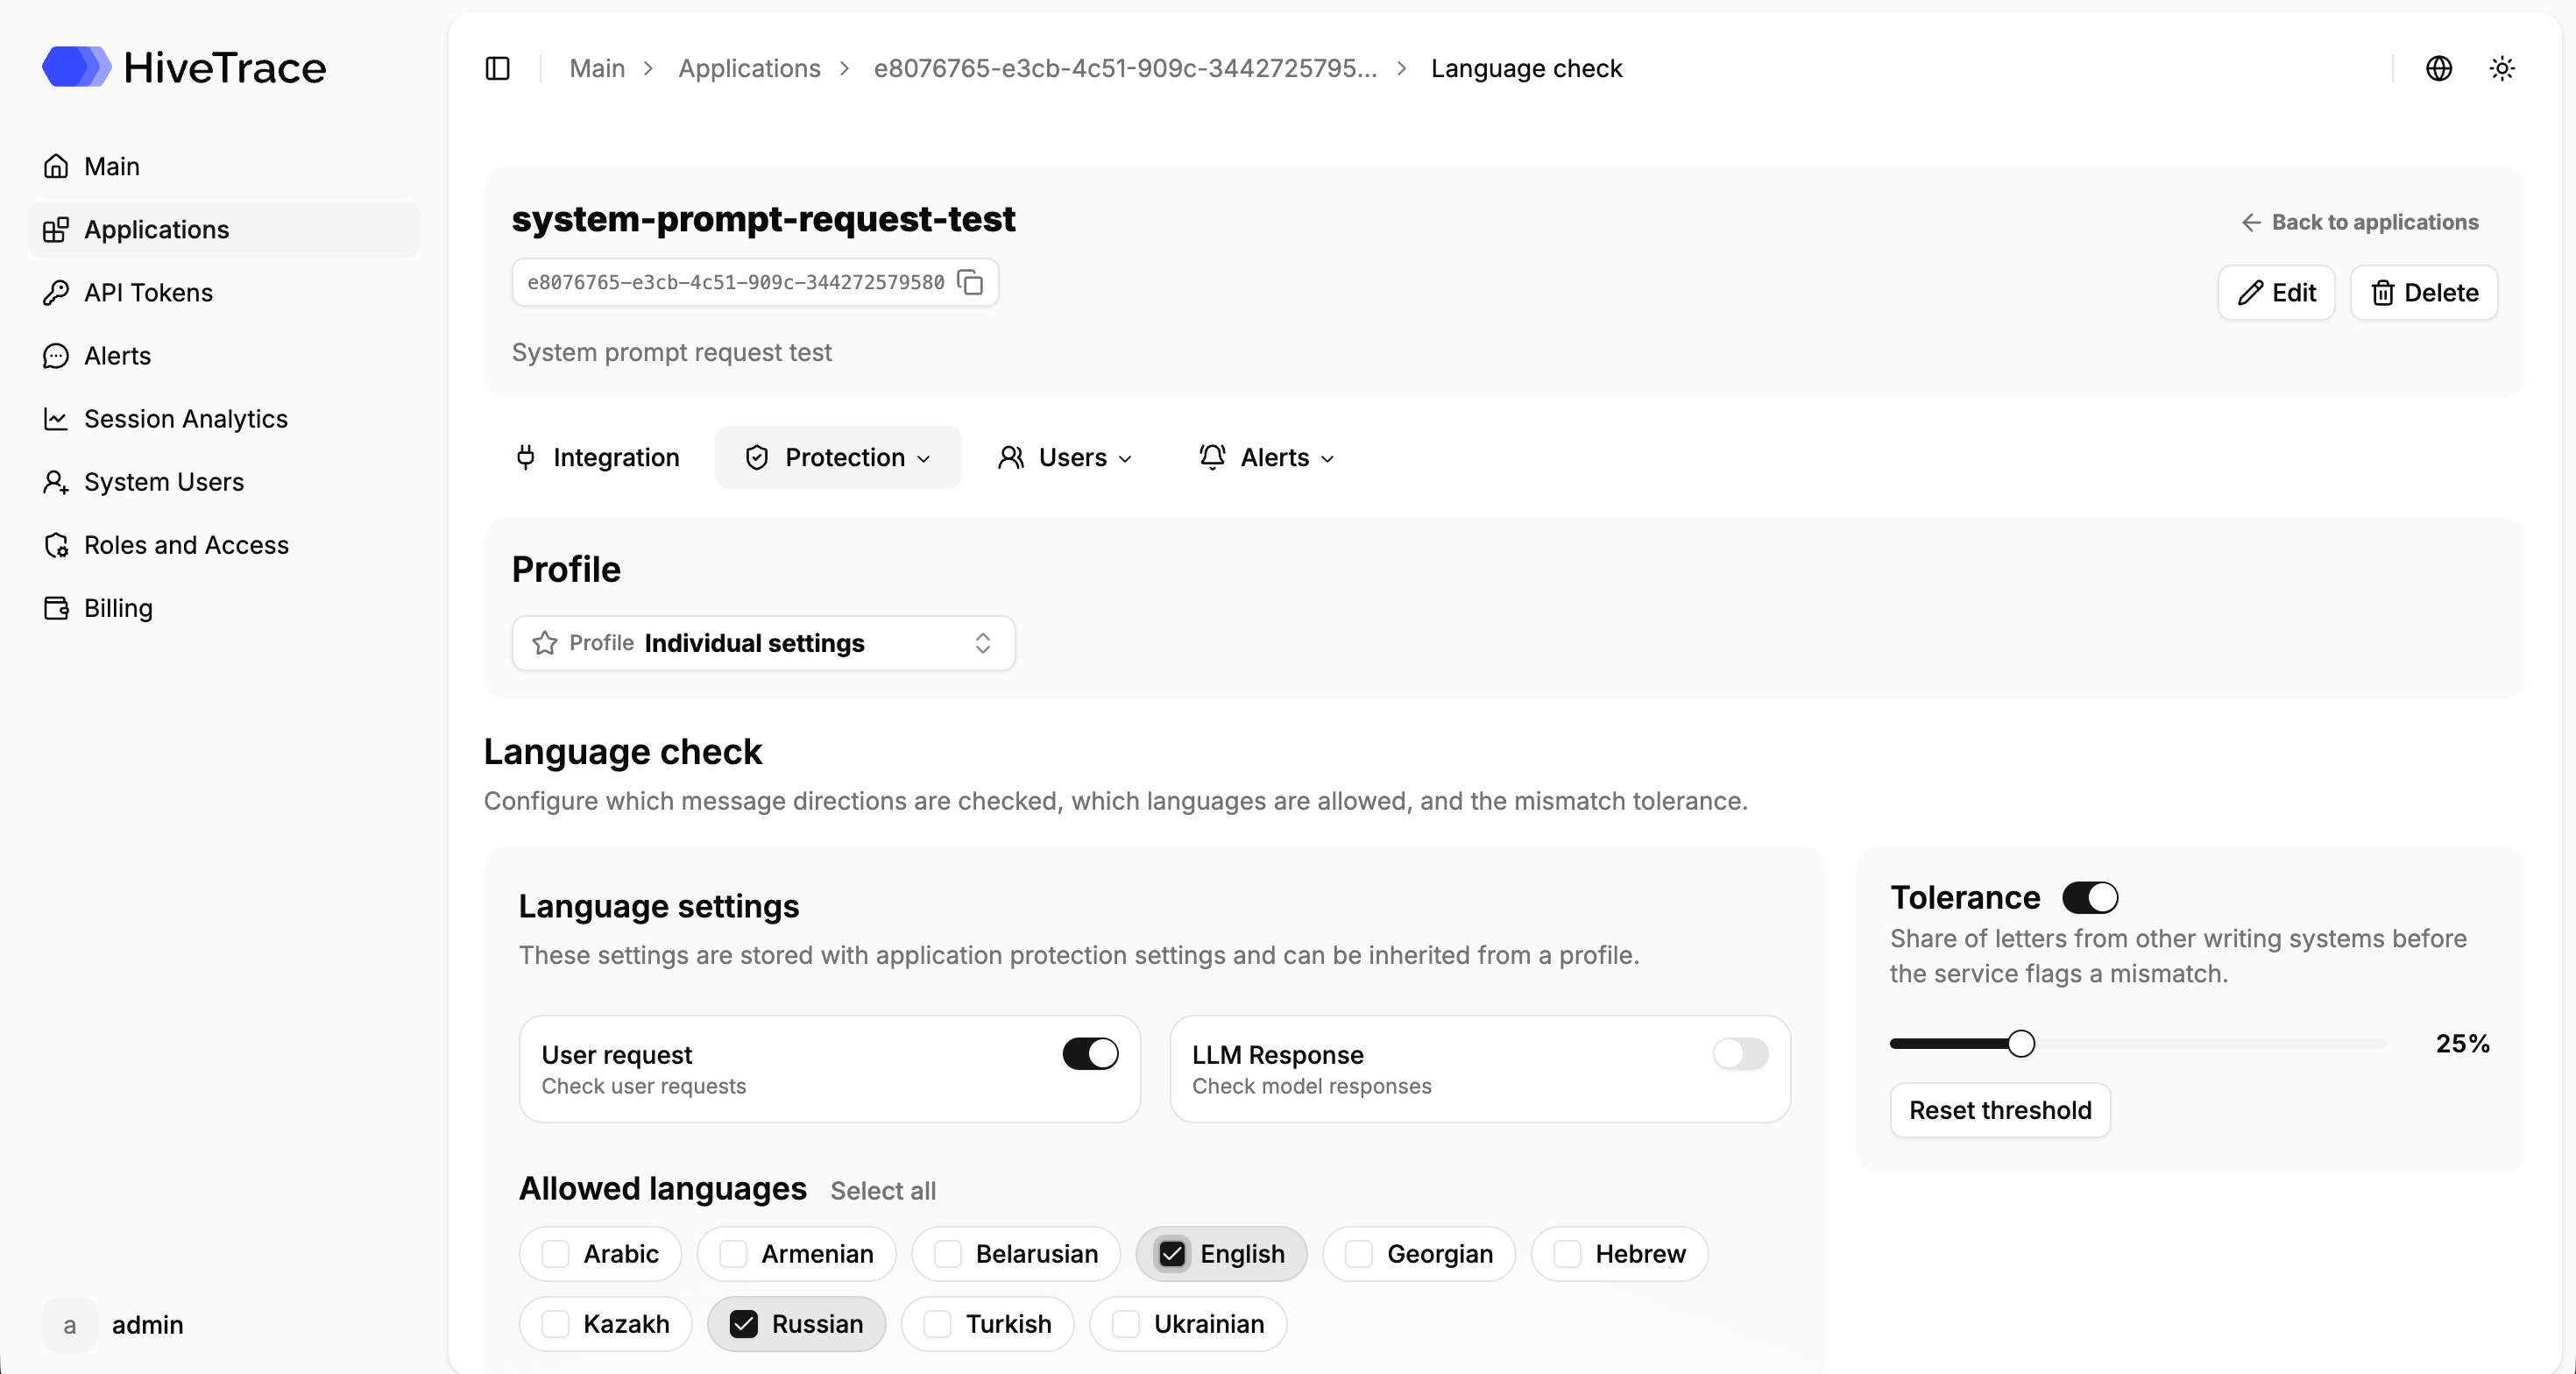Open the API Tokens sidebar item
The image size is (2576, 1374).
tap(224, 292)
